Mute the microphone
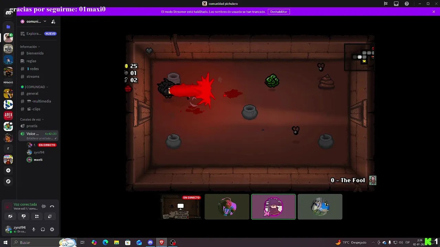 (34, 230)
